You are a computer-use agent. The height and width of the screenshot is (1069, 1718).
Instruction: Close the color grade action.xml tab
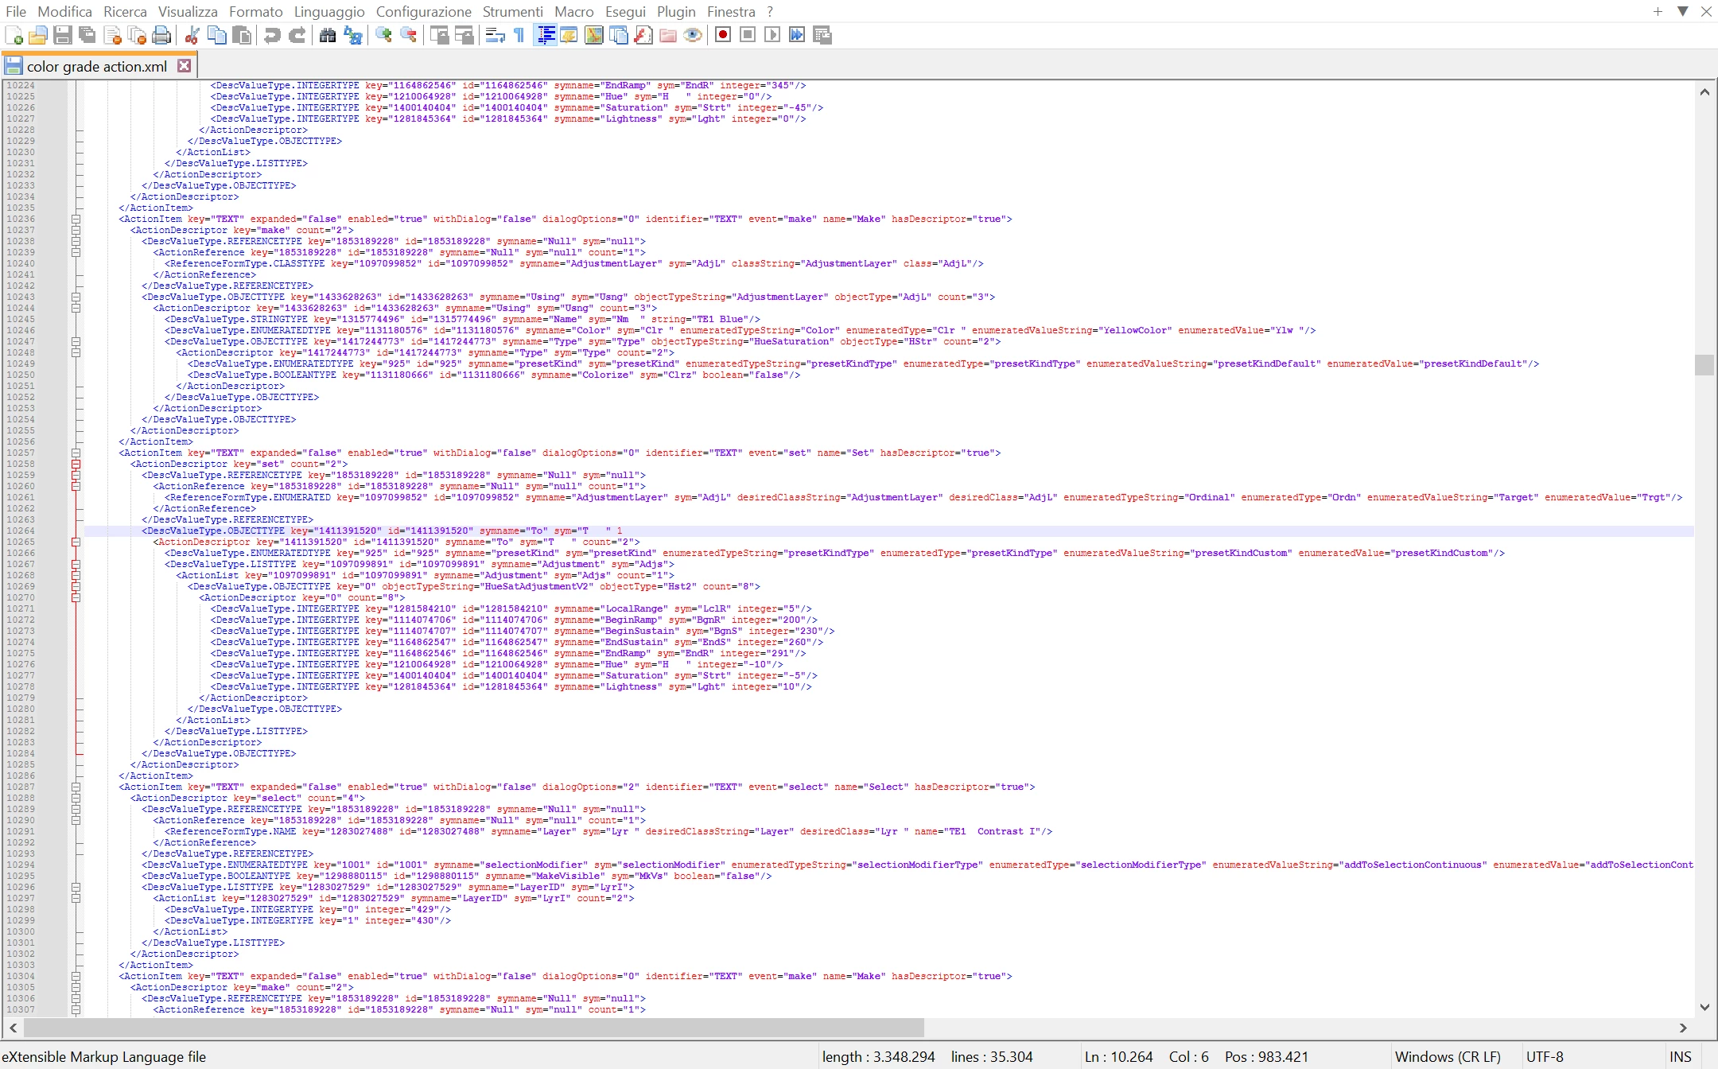(185, 66)
